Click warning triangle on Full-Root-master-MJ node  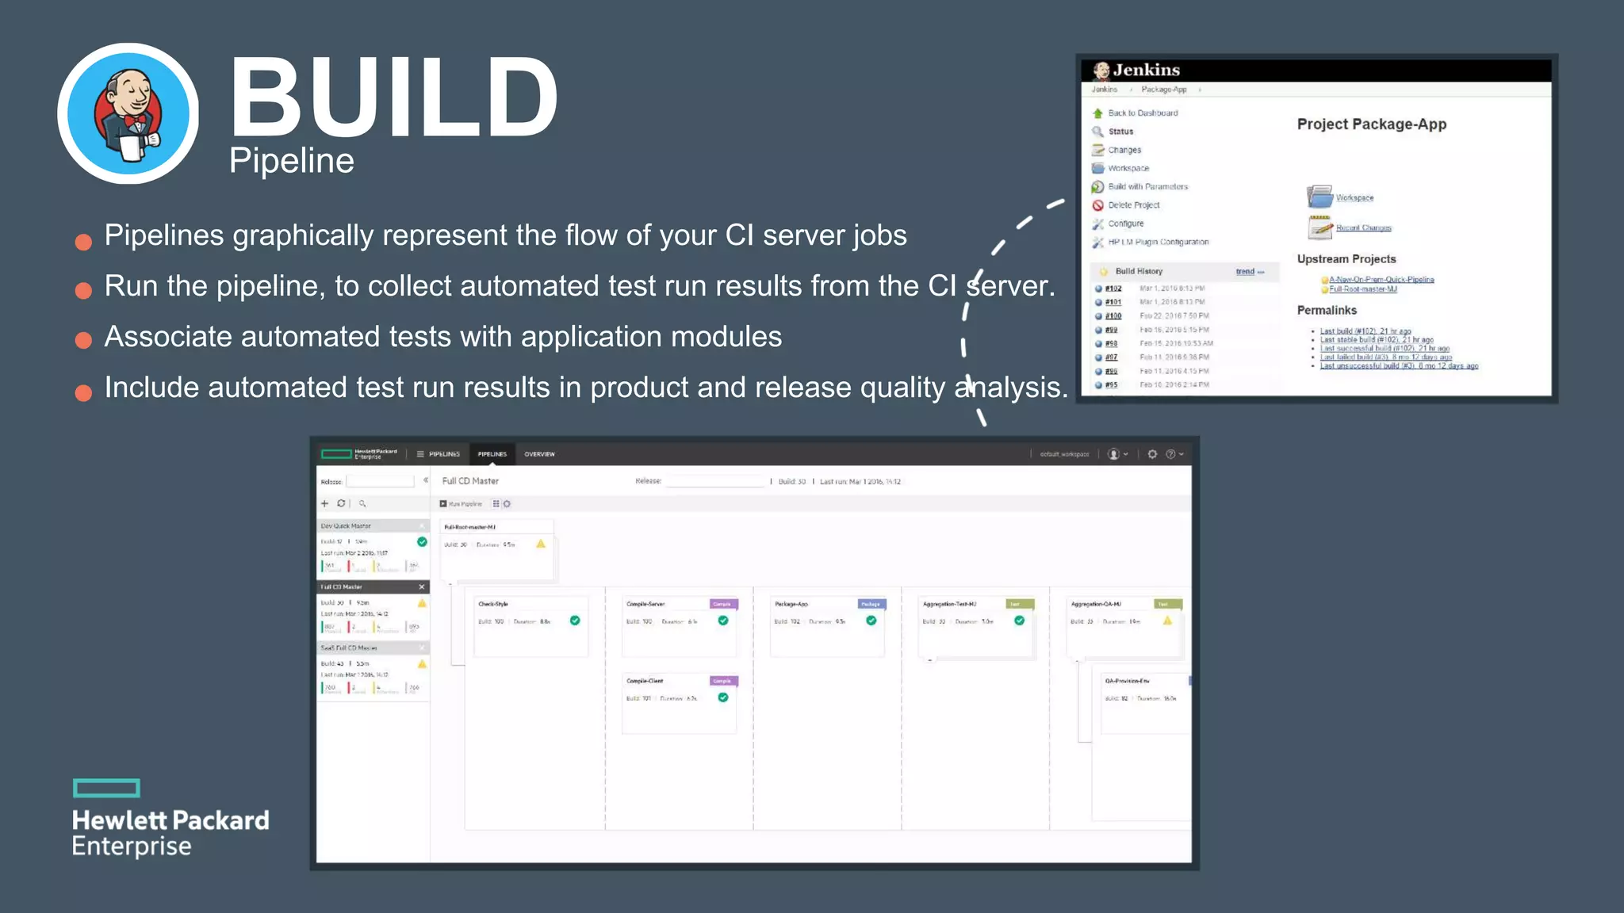point(541,544)
